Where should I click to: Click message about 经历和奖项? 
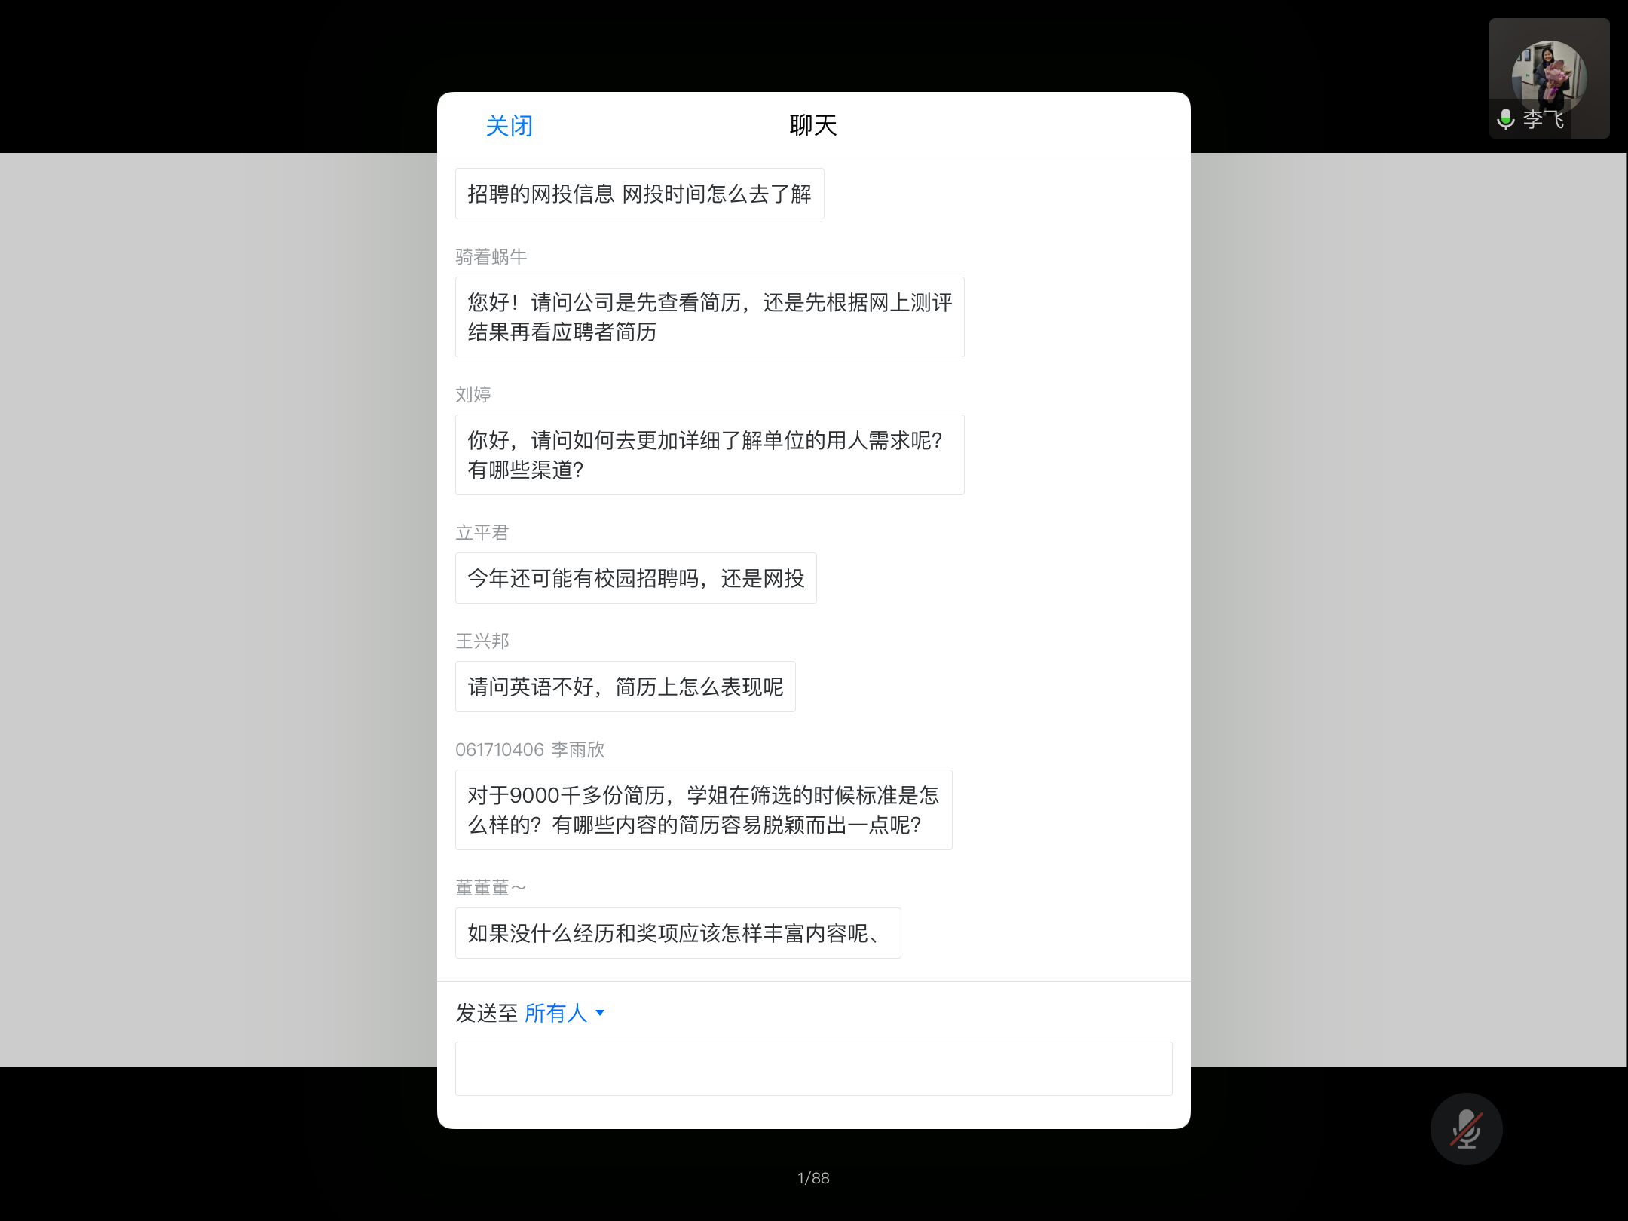tap(678, 933)
